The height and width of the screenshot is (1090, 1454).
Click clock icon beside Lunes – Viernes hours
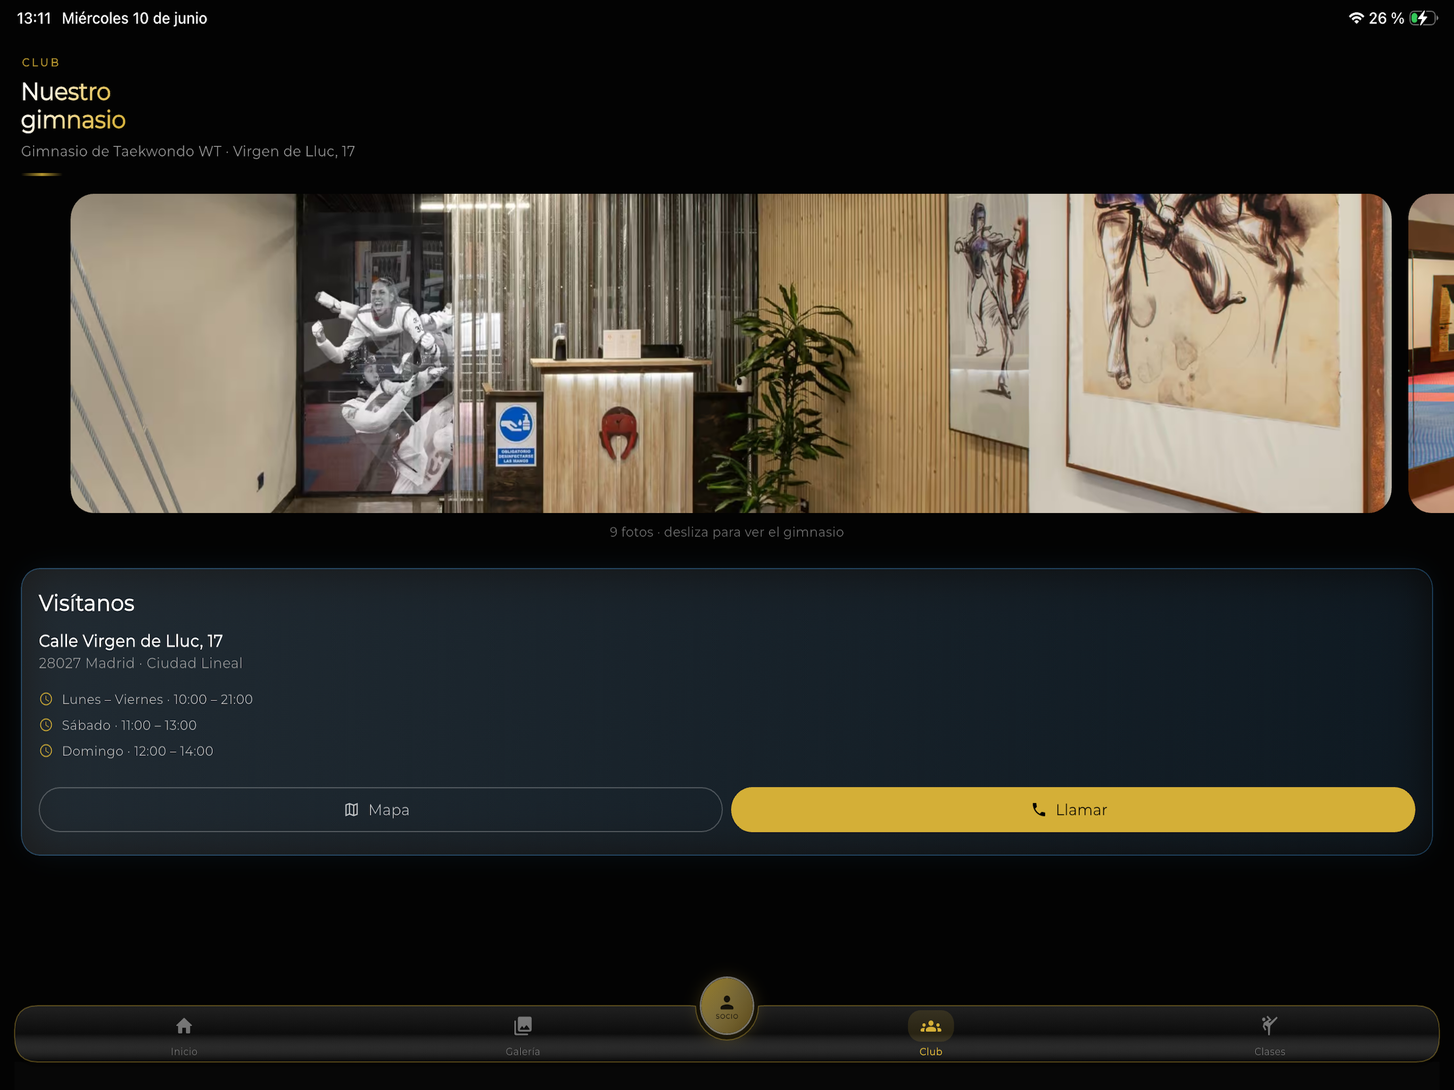coord(46,699)
